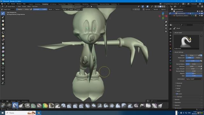The height and width of the screenshot is (115, 204).
Task: Switch to the UV Editing workspace tab
Action: coord(53,4)
